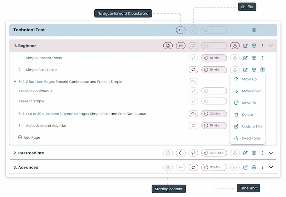Toggle shuffle in Beginner section

pyautogui.click(x=193, y=46)
